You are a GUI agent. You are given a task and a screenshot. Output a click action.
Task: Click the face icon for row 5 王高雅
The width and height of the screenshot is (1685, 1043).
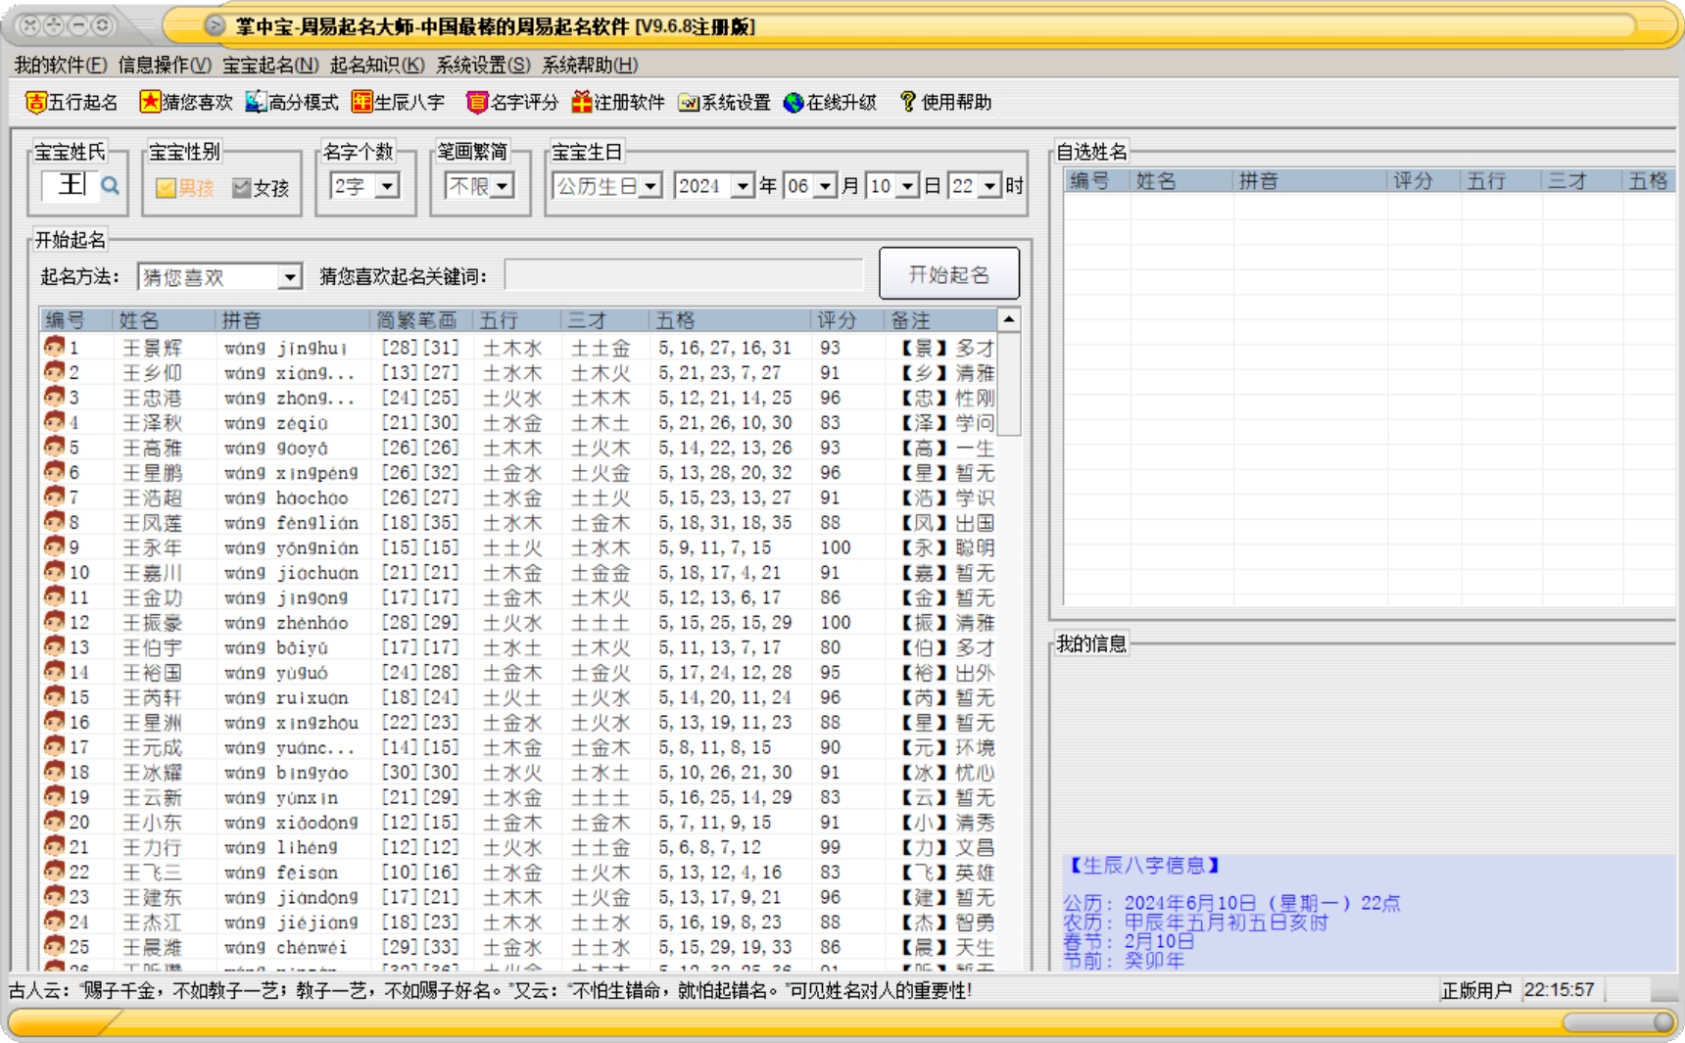[x=54, y=447]
